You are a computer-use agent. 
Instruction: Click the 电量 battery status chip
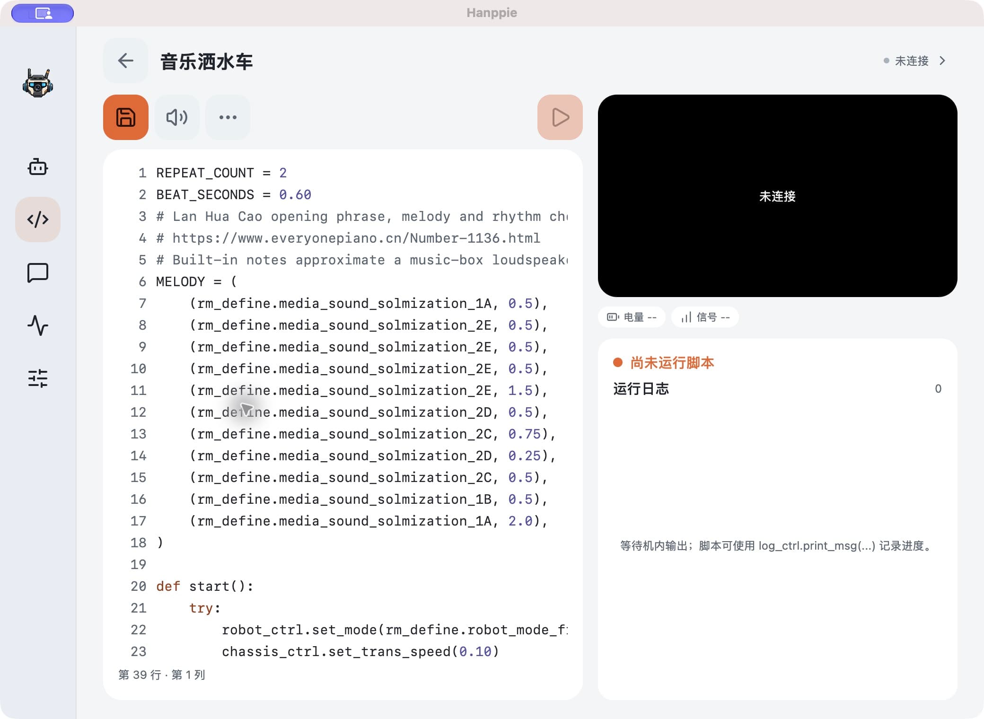click(632, 317)
